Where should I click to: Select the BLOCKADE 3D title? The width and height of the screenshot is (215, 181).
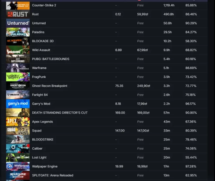coord(43,41)
